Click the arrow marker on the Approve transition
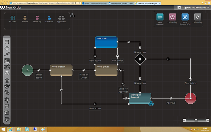This screenshot has width=211, height=132. click(171, 98)
